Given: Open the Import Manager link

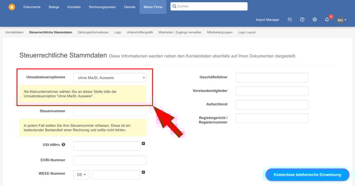Looking at the screenshot, I should tap(267, 20).
